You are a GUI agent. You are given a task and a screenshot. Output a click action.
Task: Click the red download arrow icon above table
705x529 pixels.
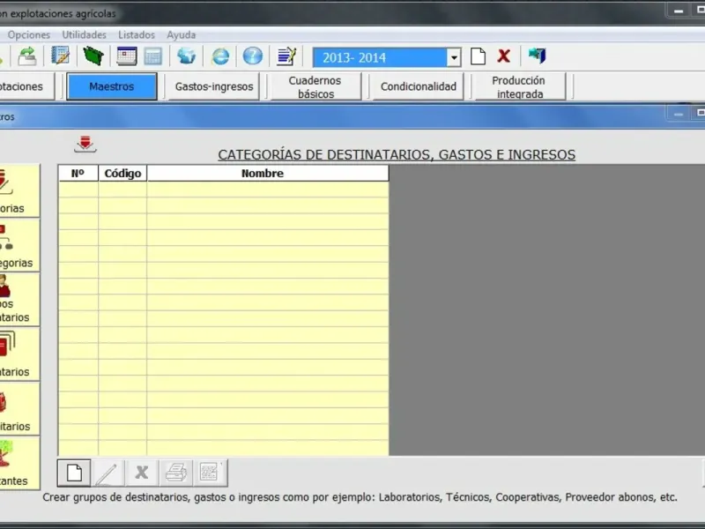(x=85, y=144)
